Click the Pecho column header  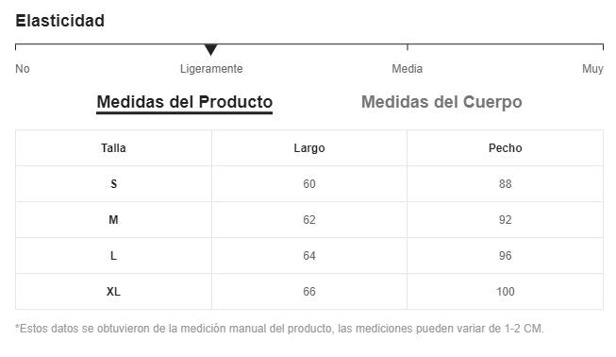coord(506,148)
